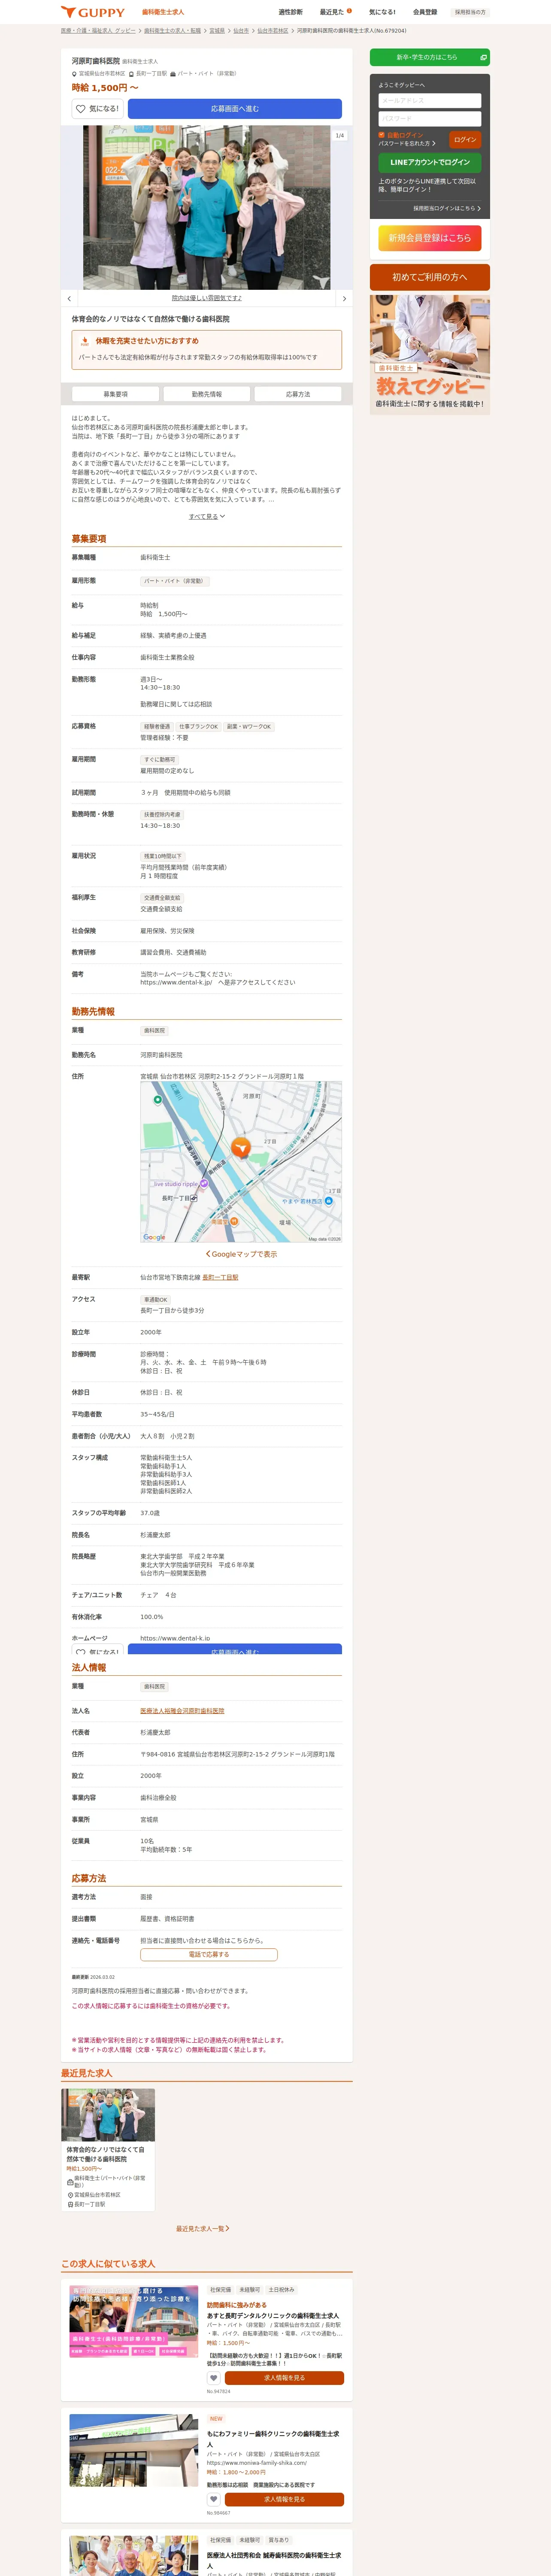The image size is (551, 2576).
Task: Open 最近見た求人一覧 chevron link
Action: tap(203, 2228)
